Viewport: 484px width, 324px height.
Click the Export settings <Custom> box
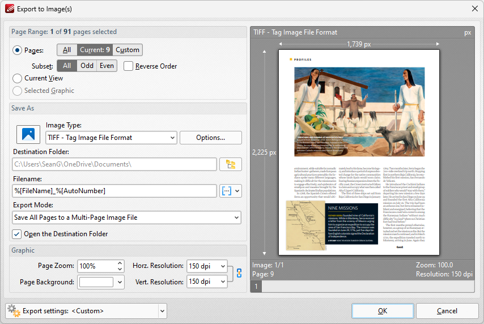tap(86, 311)
